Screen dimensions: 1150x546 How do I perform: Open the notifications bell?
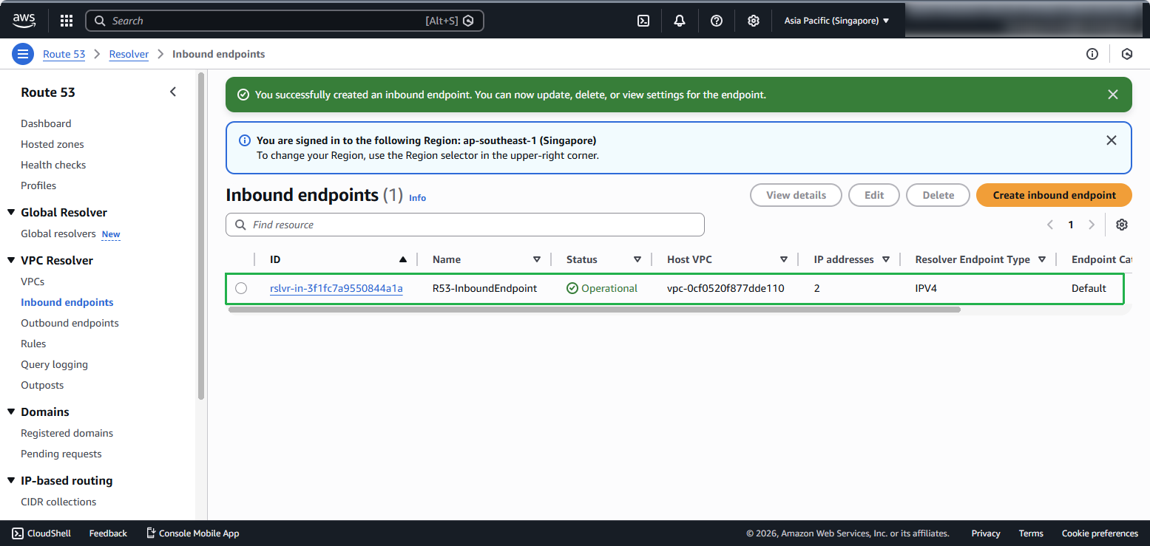(680, 21)
